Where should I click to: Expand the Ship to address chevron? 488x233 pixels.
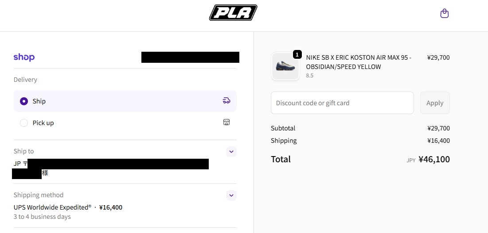pos(231,152)
